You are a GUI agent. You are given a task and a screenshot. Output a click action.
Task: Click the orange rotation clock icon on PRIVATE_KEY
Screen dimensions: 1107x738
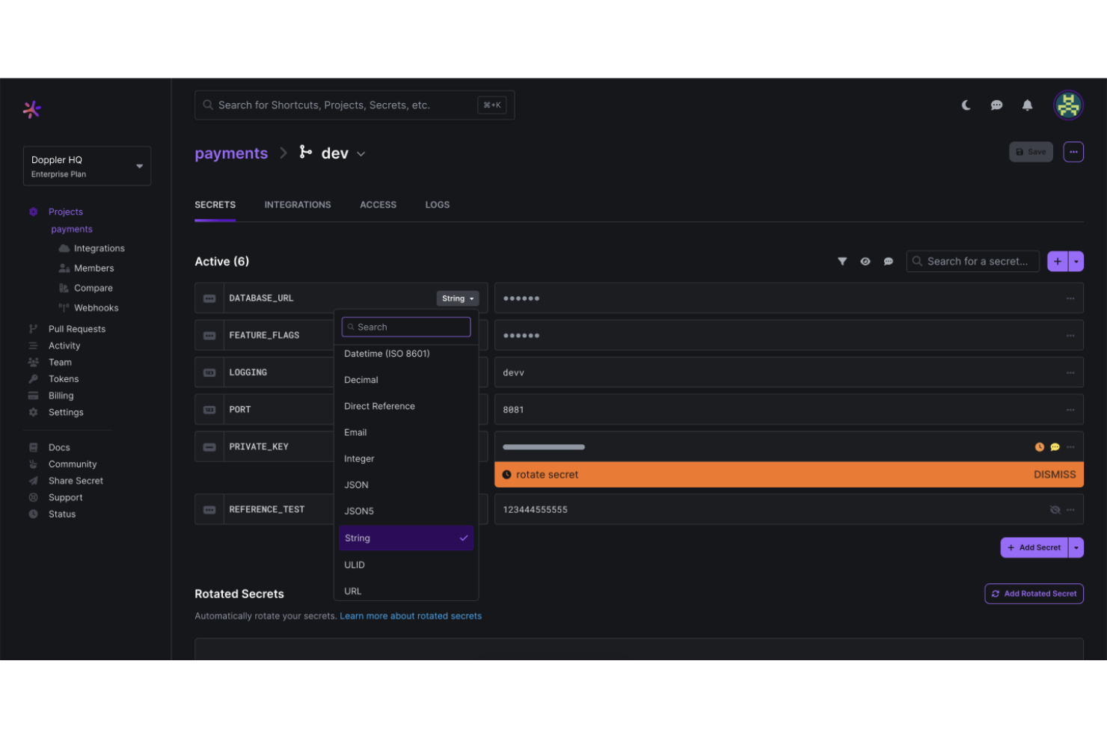pos(1039,446)
